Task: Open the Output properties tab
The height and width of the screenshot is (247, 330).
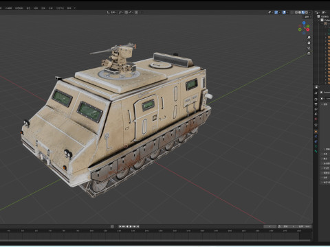Action: [316, 104]
